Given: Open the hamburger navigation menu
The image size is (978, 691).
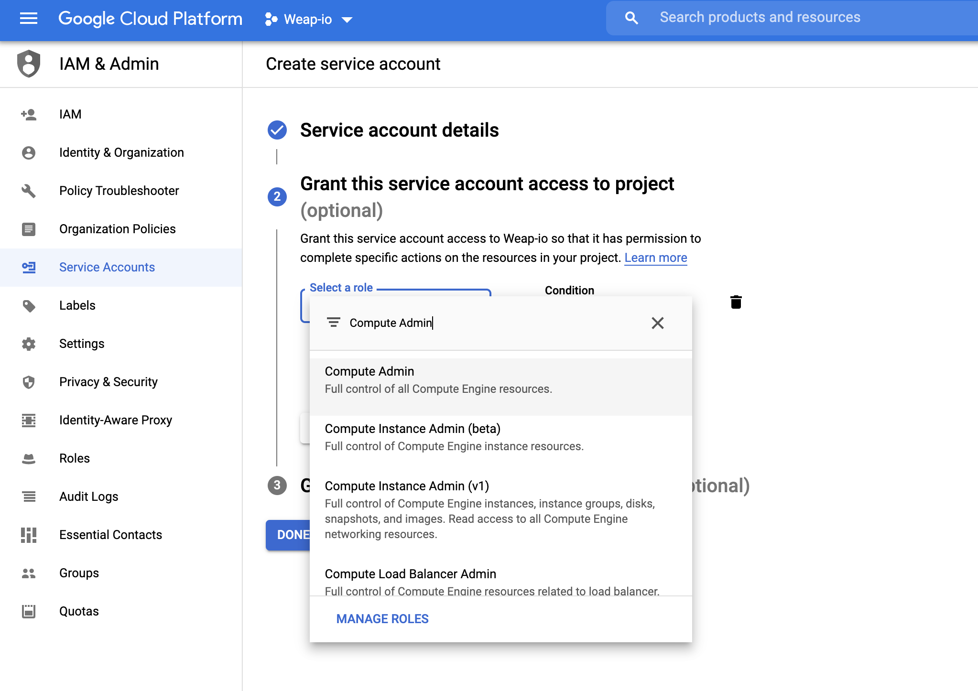Looking at the screenshot, I should point(29,19).
